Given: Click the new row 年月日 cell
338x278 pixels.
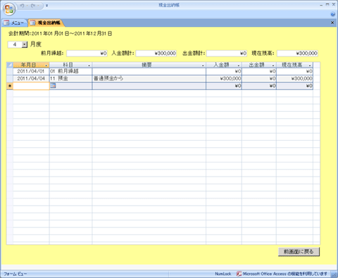Looking at the screenshot, I should [x=31, y=86].
